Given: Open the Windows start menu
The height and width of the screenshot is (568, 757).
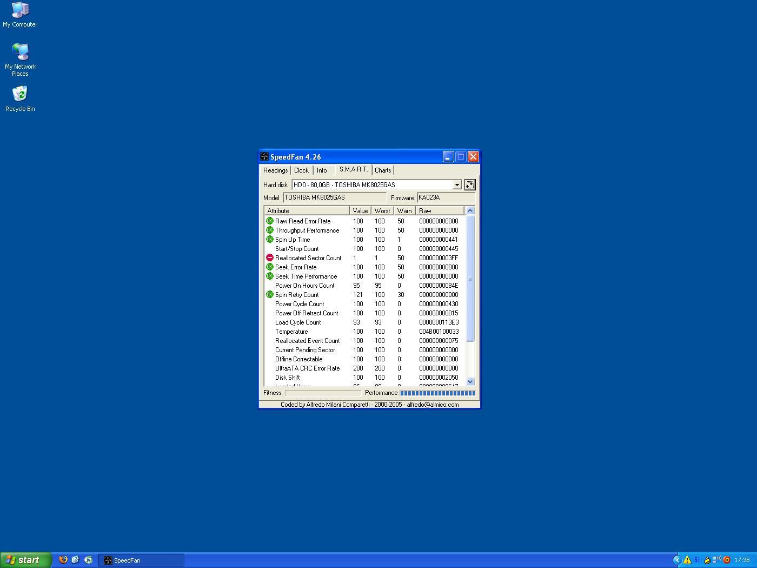Looking at the screenshot, I should click(x=25, y=560).
